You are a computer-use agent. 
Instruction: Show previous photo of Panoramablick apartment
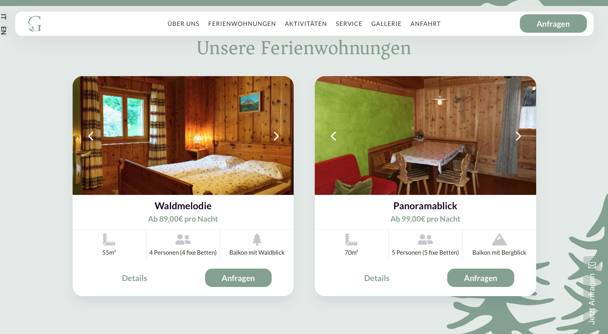(x=333, y=136)
